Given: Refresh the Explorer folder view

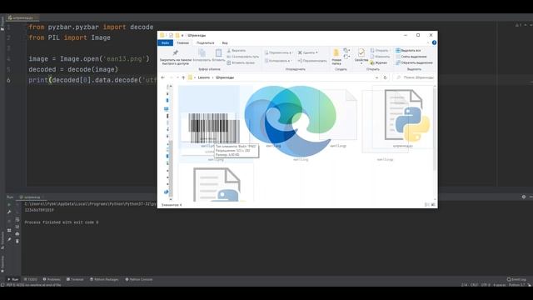Looking at the screenshot, I should coord(385,77).
